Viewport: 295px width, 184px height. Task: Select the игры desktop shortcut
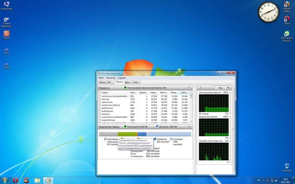click(6, 51)
